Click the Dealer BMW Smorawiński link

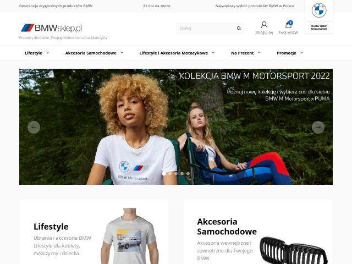coord(319,28)
